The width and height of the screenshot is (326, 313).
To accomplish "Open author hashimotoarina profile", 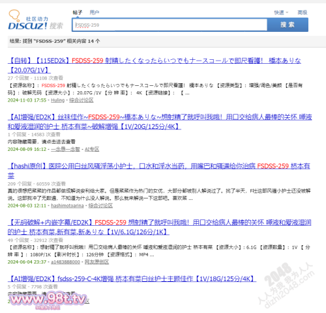I will tap(67, 206).
